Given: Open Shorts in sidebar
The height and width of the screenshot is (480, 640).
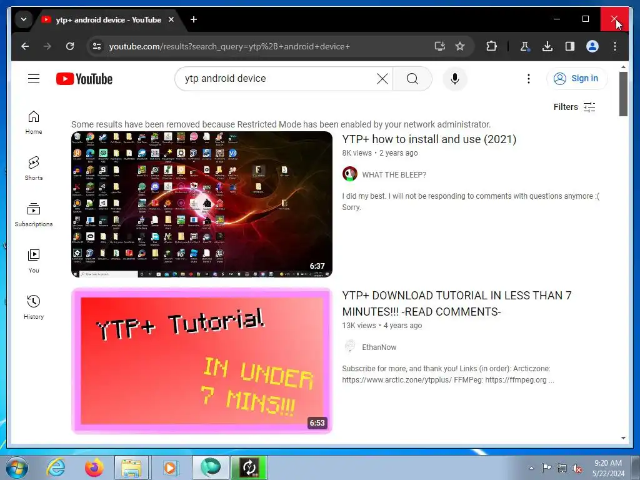Looking at the screenshot, I should tap(34, 169).
